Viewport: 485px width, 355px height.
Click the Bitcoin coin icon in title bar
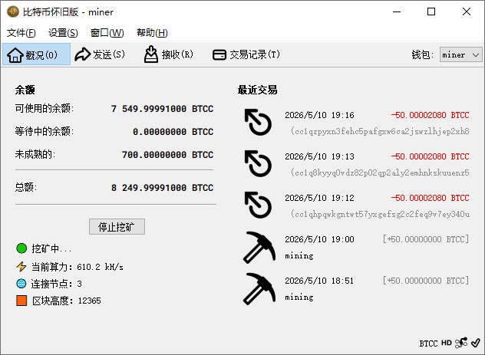(x=13, y=12)
